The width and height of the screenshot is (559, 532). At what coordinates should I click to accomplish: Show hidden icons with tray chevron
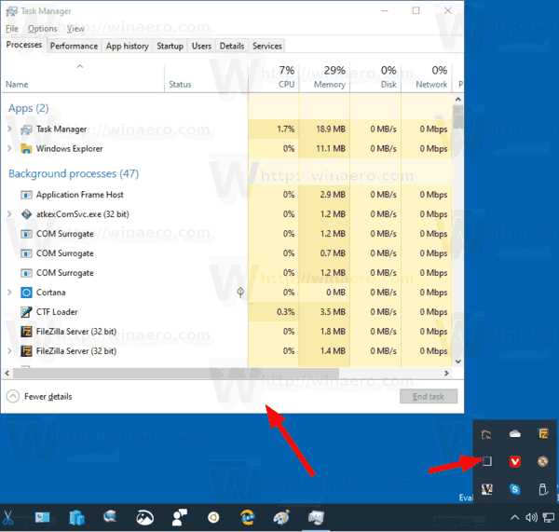point(514,517)
